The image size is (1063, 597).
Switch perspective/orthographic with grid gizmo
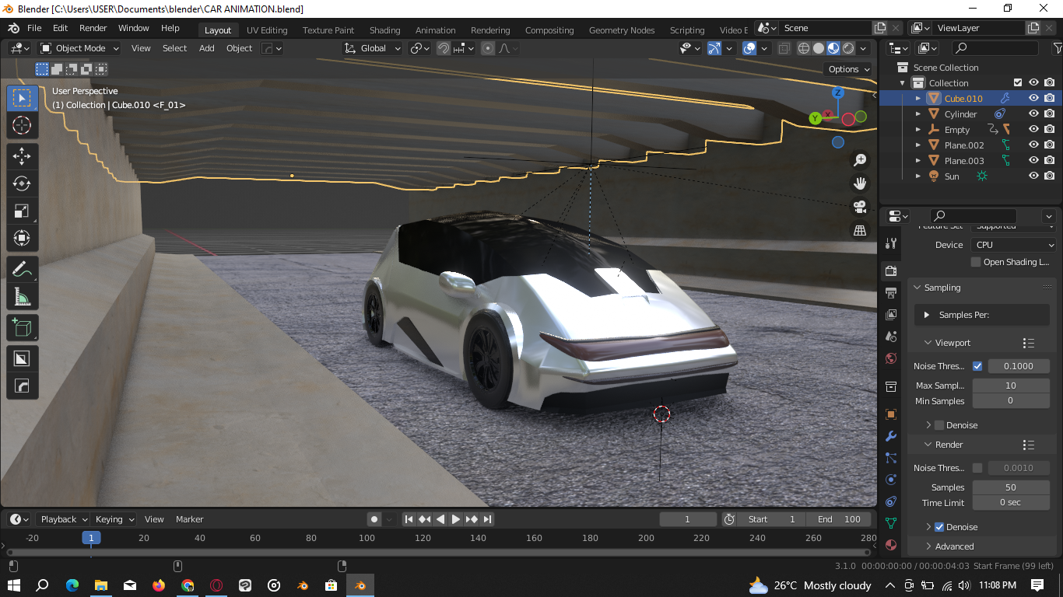coord(860,231)
